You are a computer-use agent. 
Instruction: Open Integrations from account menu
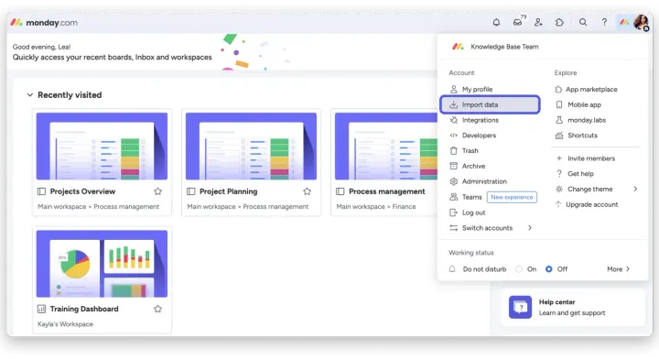pyautogui.click(x=474, y=120)
